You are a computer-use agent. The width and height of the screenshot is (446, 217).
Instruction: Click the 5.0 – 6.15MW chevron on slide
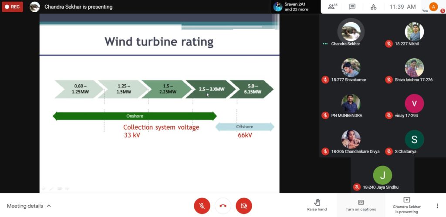coord(251,89)
